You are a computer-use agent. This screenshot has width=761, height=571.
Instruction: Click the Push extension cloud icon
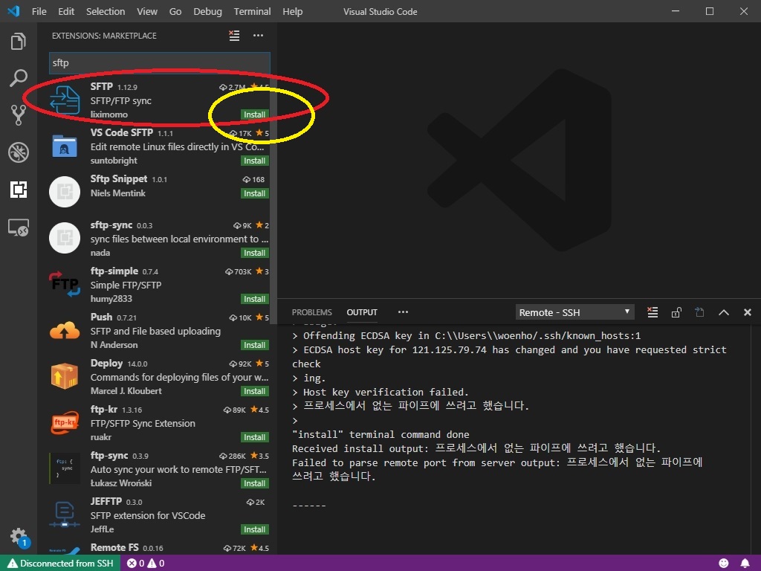(65, 331)
